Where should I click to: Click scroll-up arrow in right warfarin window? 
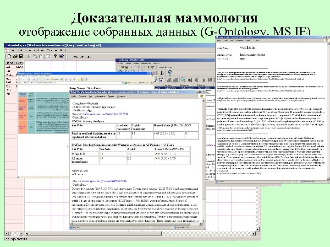[x=328, y=43]
